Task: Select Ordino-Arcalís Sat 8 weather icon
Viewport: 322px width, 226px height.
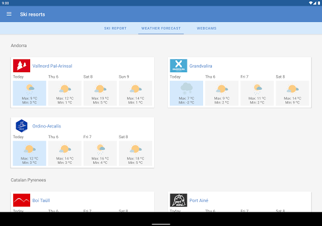Action: point(135,149)
